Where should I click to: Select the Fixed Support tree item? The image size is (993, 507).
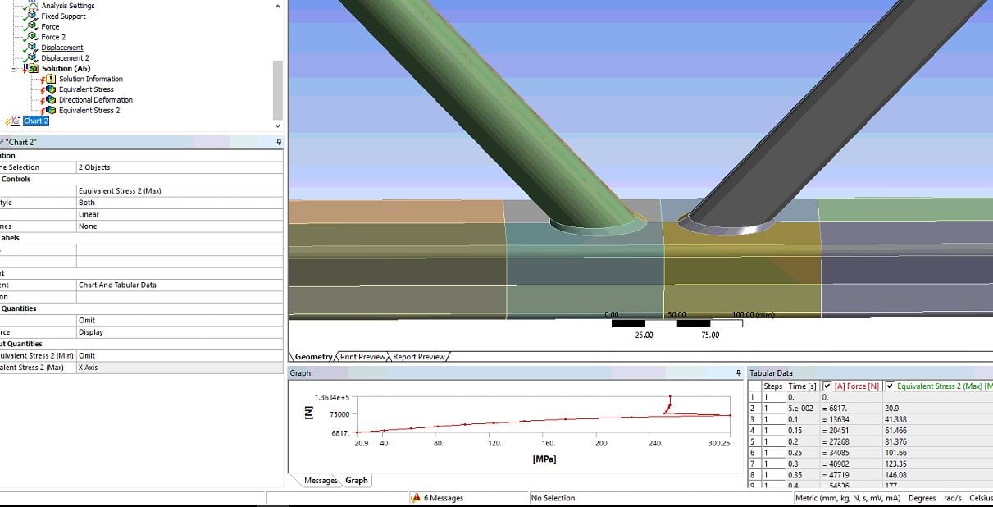pyautogui.click(x=64, y=16)
